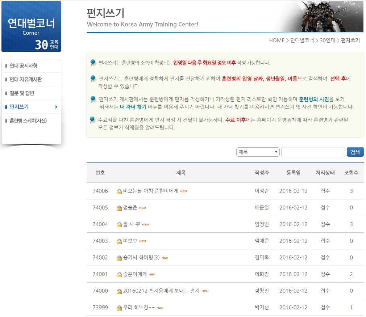Image resolution: width=366 pixels, height=317 pixels.
Task: Open the 제목 search type dropdown
Action: point(258,152)
